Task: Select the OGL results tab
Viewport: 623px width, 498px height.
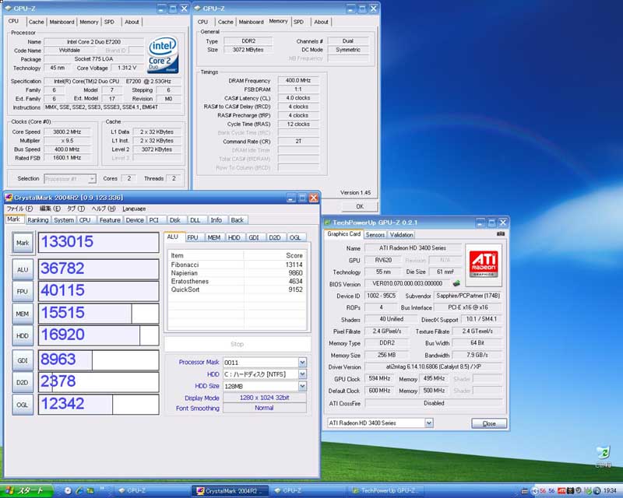Action: pyautogui.click(x=295, y=237)
